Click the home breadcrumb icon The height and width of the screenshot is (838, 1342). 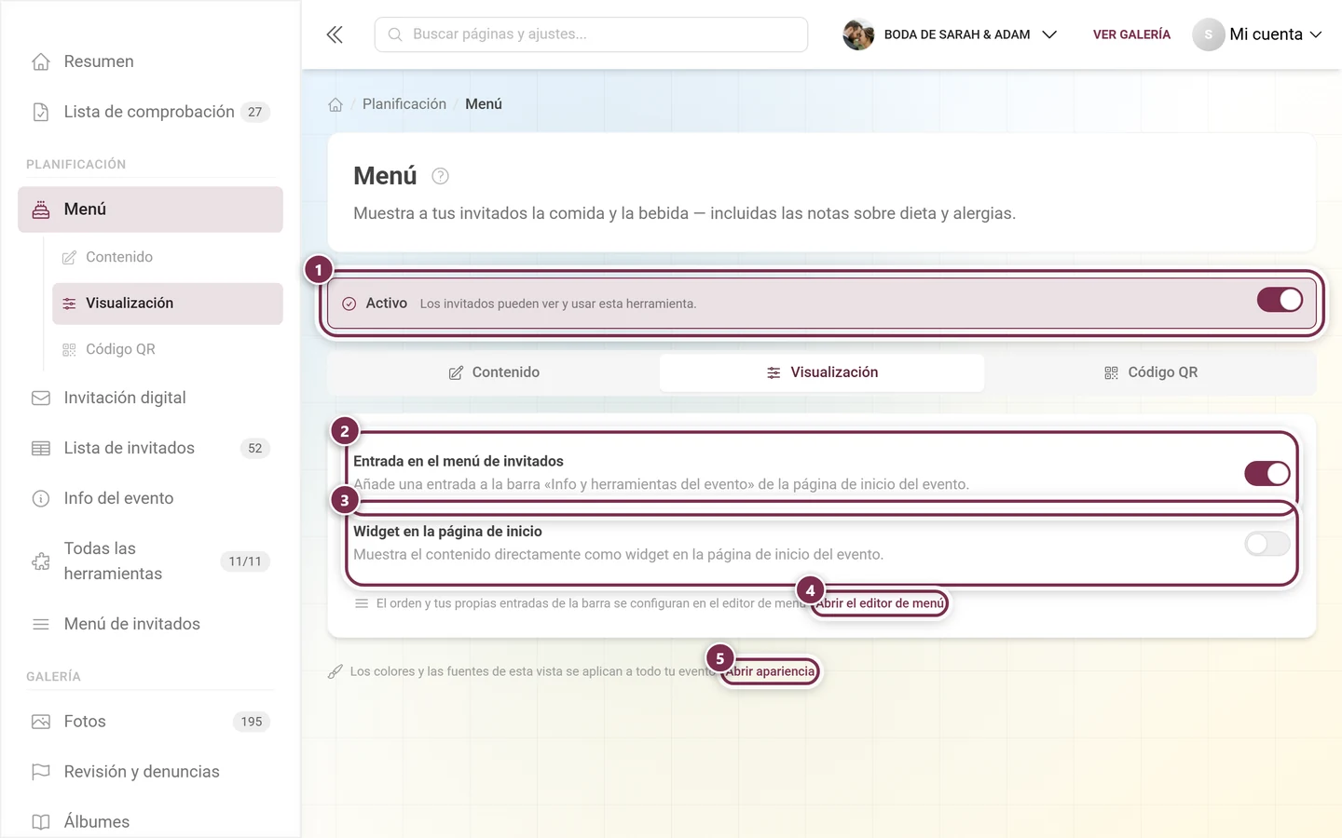(x=335, y=104)
